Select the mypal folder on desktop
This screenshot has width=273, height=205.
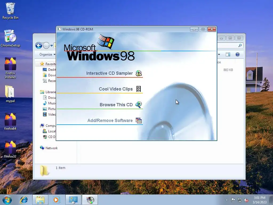10,94
